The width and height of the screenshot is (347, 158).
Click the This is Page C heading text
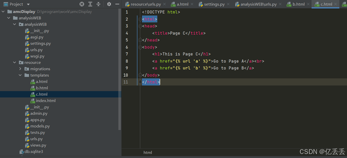pos(181,54)
